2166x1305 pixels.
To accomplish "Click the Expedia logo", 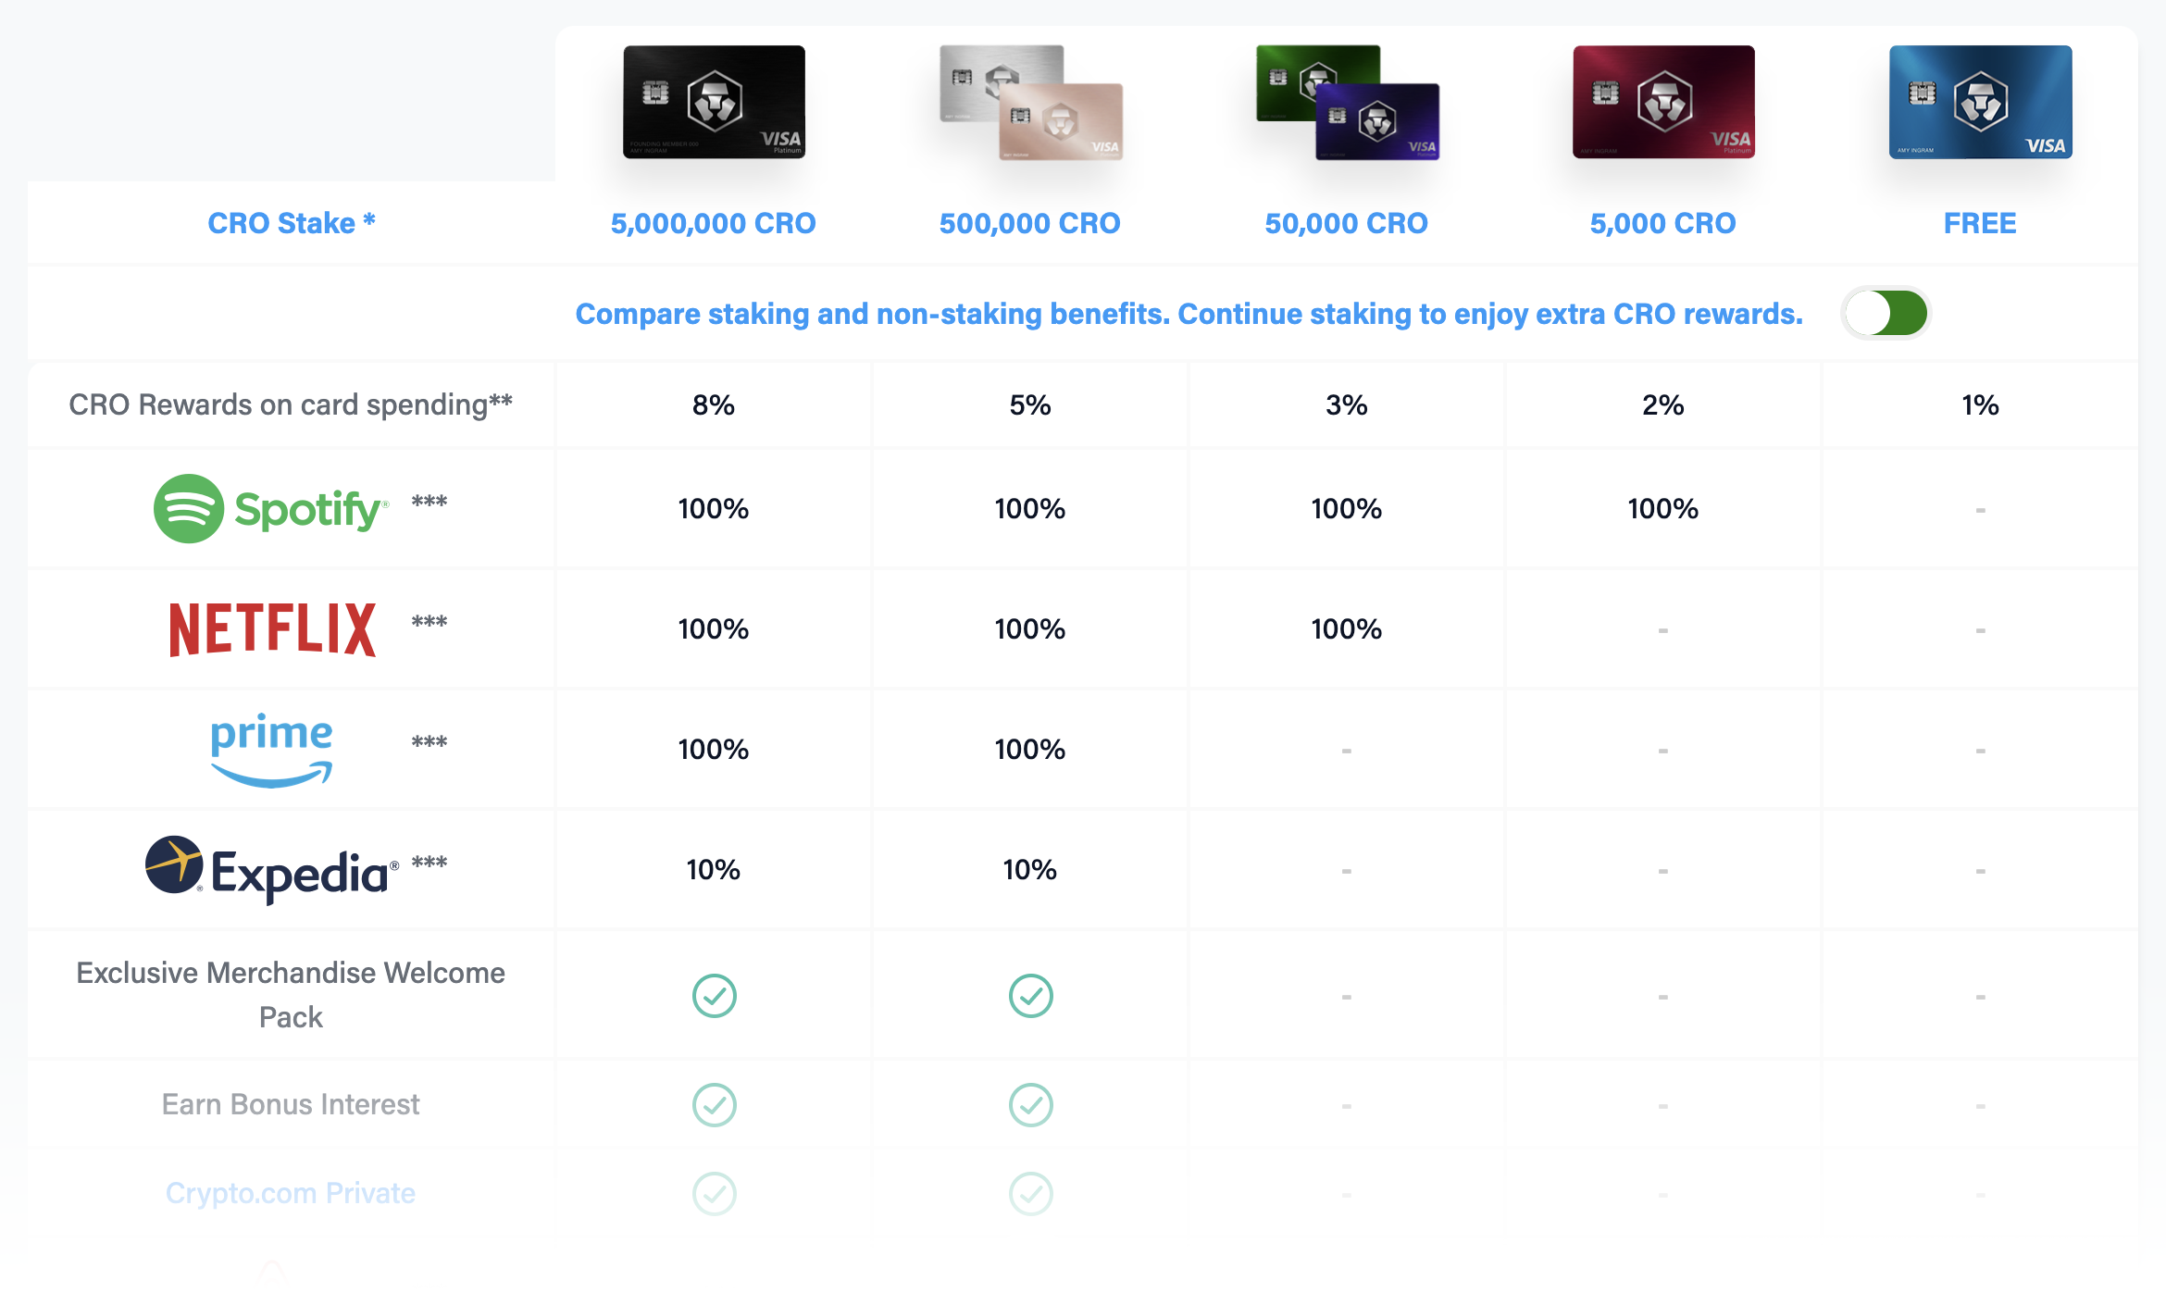I will [x=272, y=869].
